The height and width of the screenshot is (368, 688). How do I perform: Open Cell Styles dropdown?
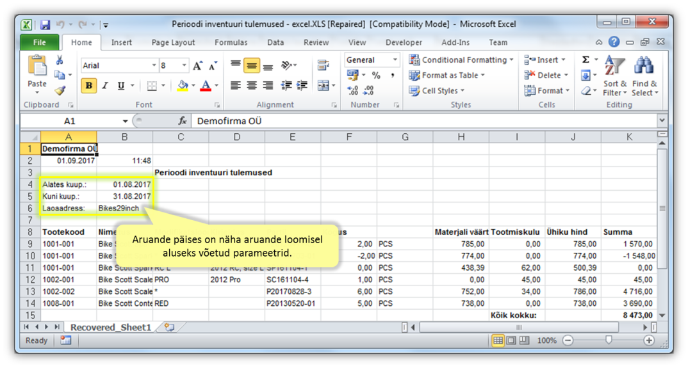coord(437,91)
